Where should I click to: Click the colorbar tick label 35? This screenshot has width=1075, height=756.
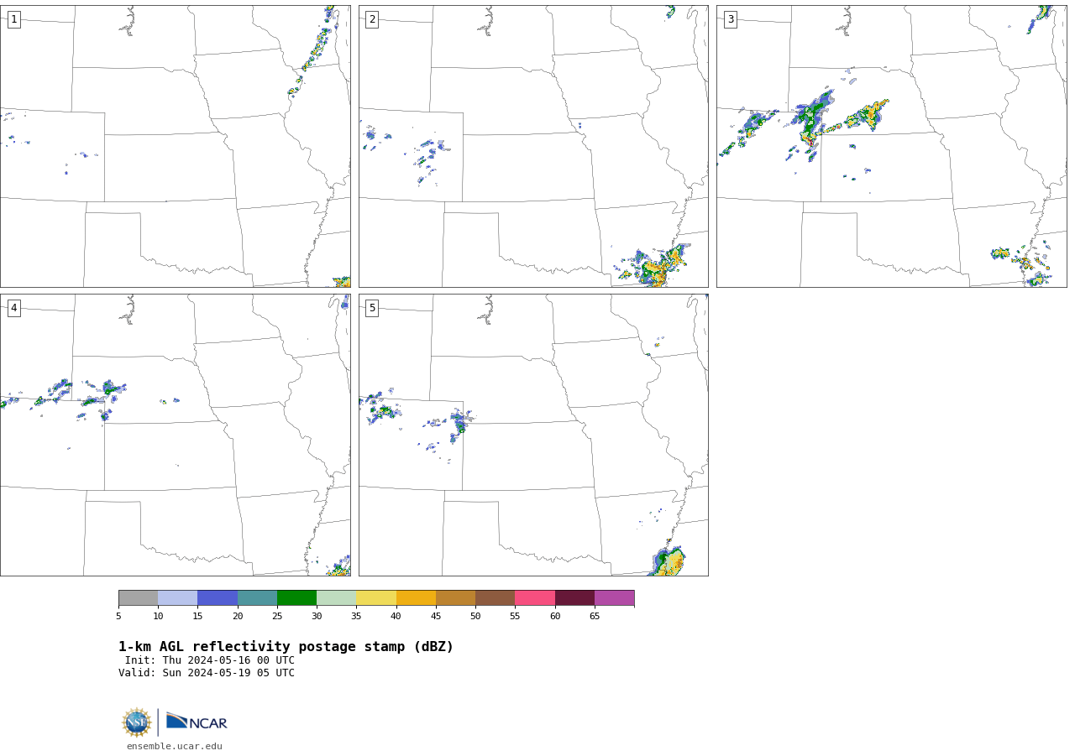(356, 617)
